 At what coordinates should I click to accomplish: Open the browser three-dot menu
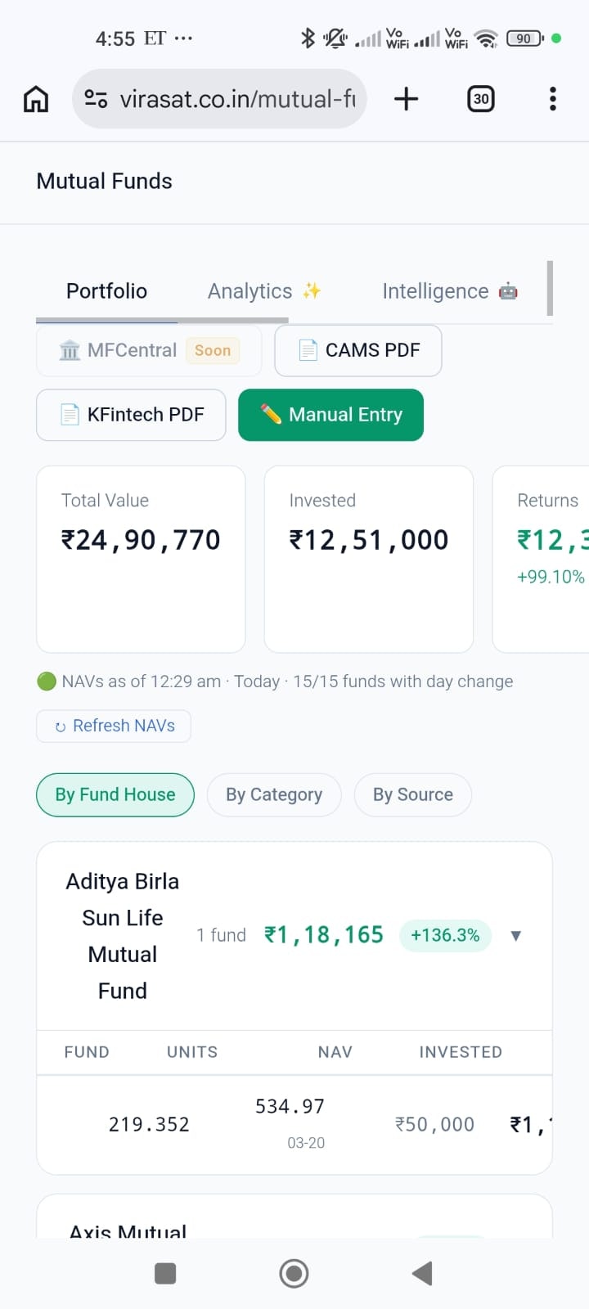pos(553,99)
